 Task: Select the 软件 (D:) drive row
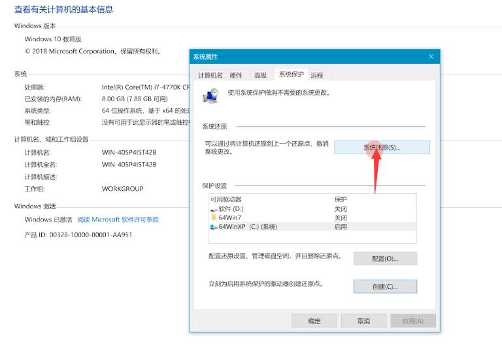(x=312, y=208)
